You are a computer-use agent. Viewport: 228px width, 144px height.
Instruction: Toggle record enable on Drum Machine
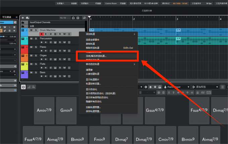coord(42,34)
